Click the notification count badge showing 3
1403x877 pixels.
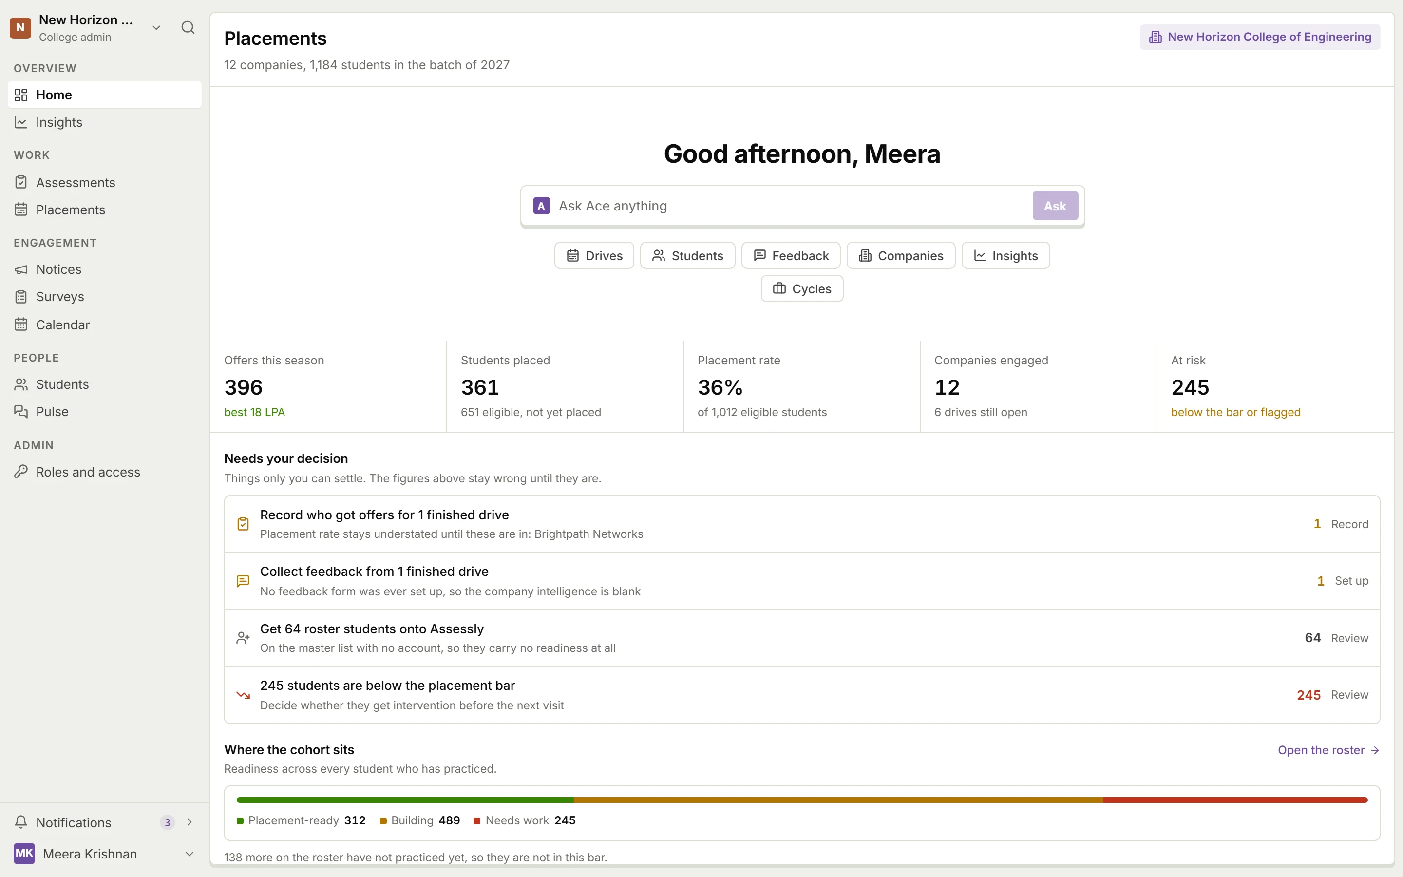pos(167,822)
